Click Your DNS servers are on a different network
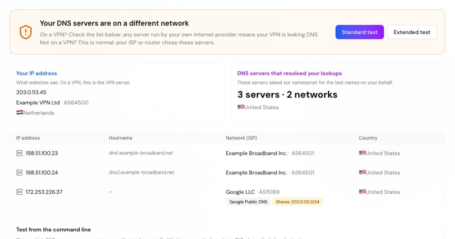This screenshot has height=239, width=455. [x=115, y=23]
